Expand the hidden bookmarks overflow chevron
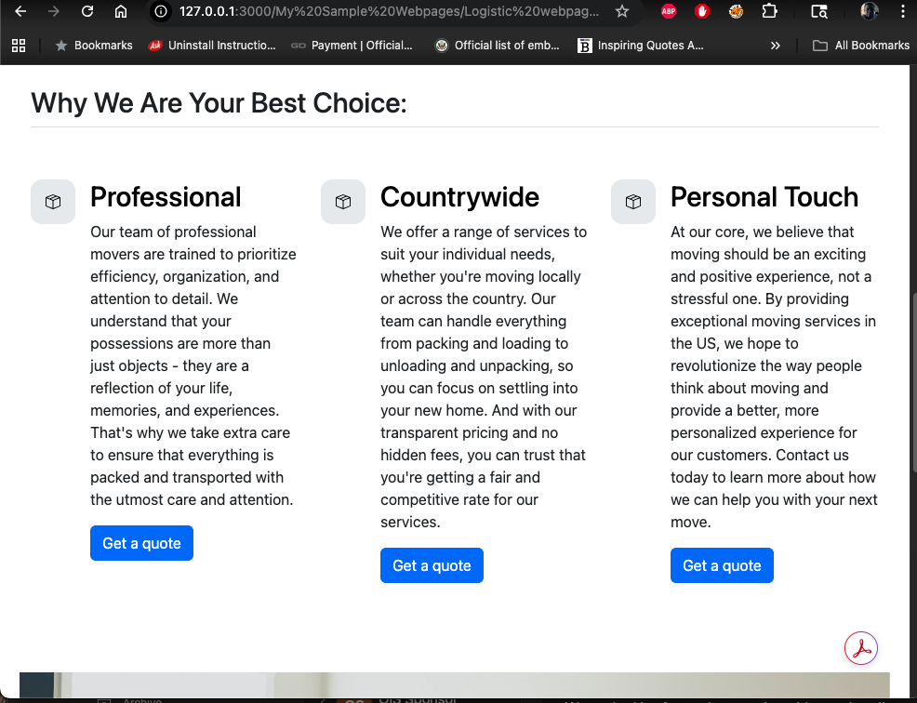Viewport: 917px width, 703px height. [x=776, y=46]
